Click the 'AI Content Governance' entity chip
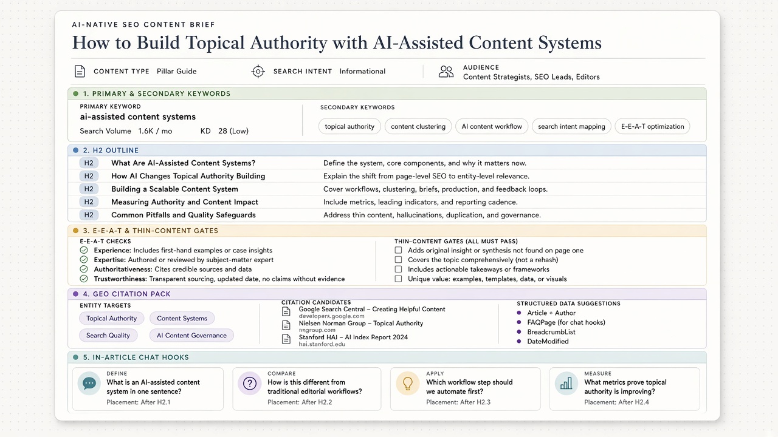The height and width of the screenshot is (437, 778). (191, 335)
